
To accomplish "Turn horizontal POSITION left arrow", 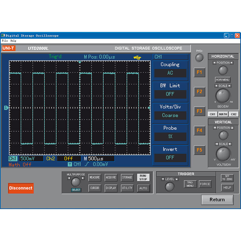I will 214,63.
